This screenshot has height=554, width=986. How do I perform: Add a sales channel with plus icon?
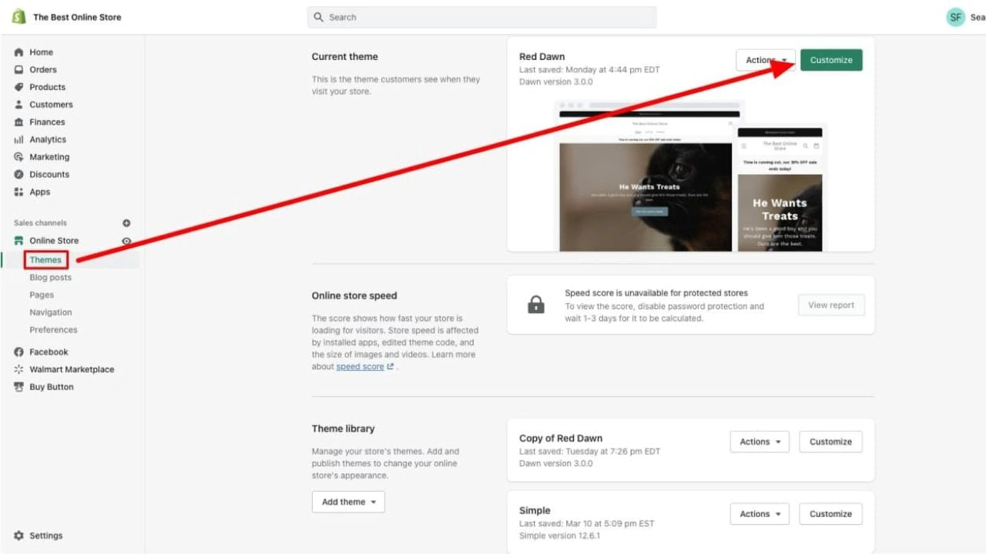[126, 223]
